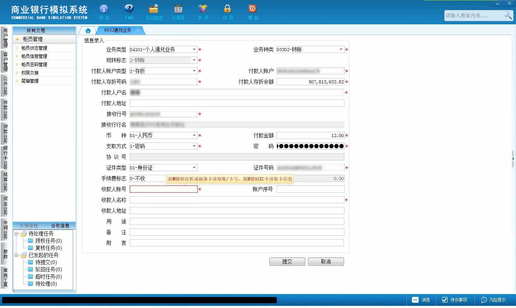This screenshot has height=308, width=516.
Task: Close the 6032通兑业务 tab
Action: coord(138,30)
